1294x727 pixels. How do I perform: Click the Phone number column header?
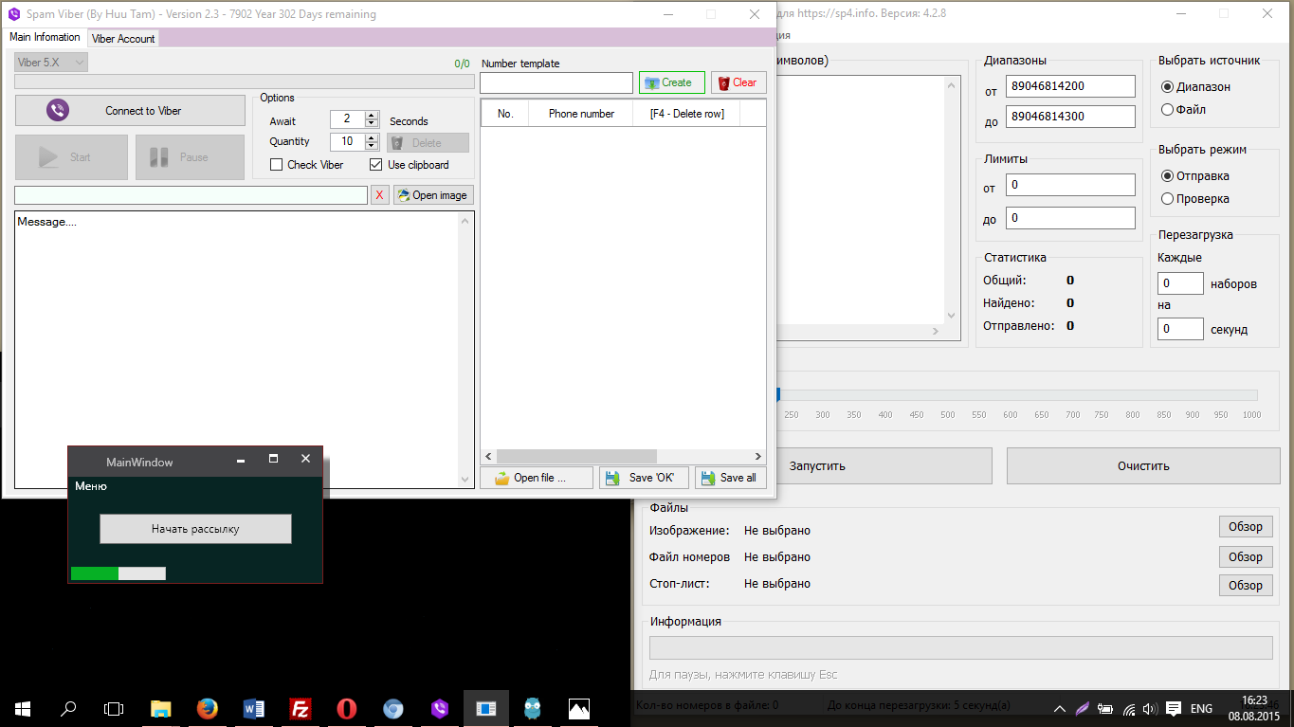coord(581,114)
